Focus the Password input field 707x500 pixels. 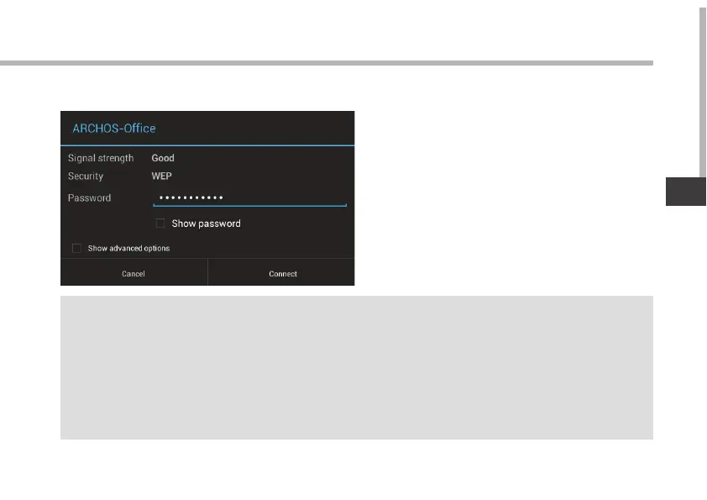coord(249,197)
